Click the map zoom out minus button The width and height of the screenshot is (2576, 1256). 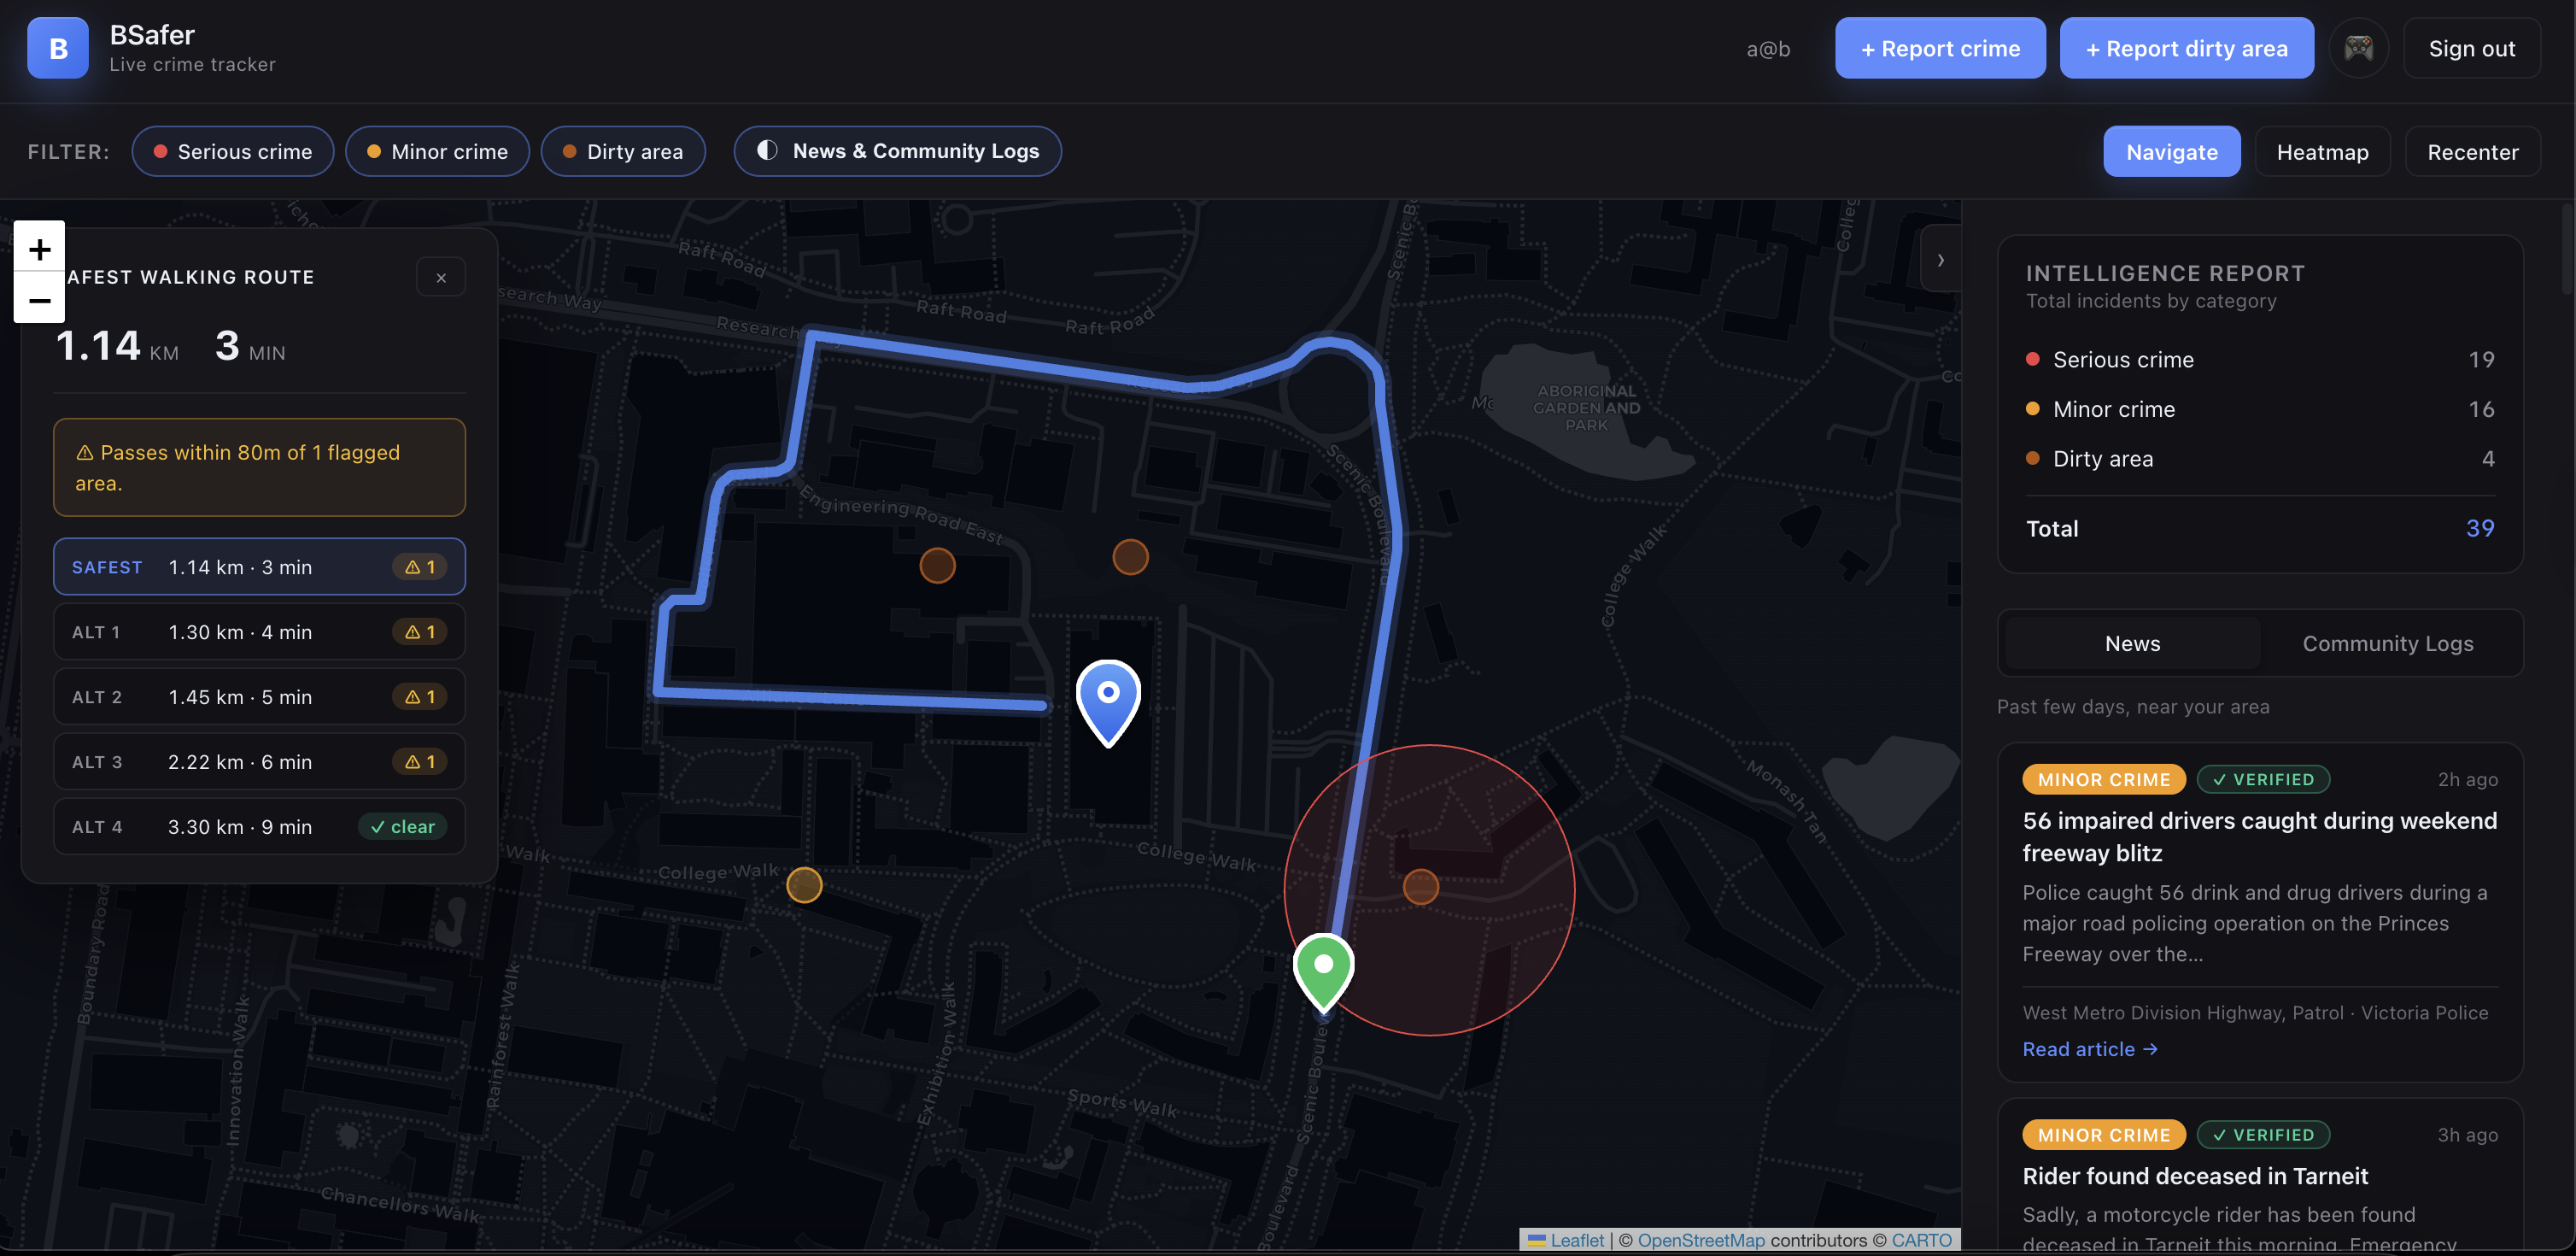pyautogui.click(x=39, y=299)
